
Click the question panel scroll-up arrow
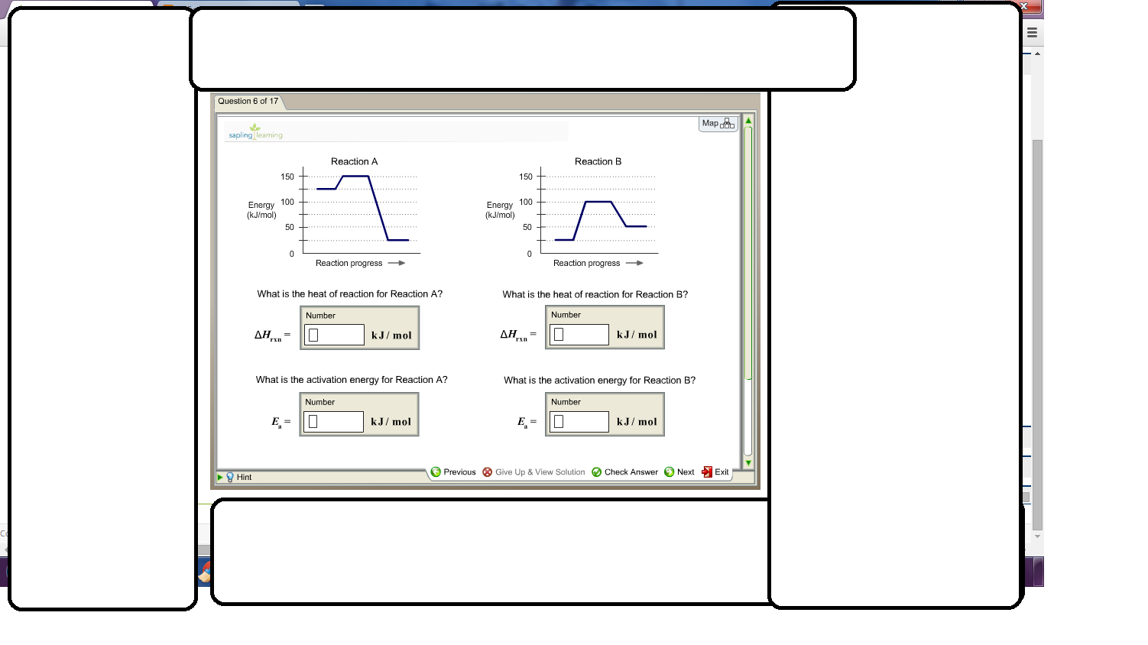coord(748,121)
